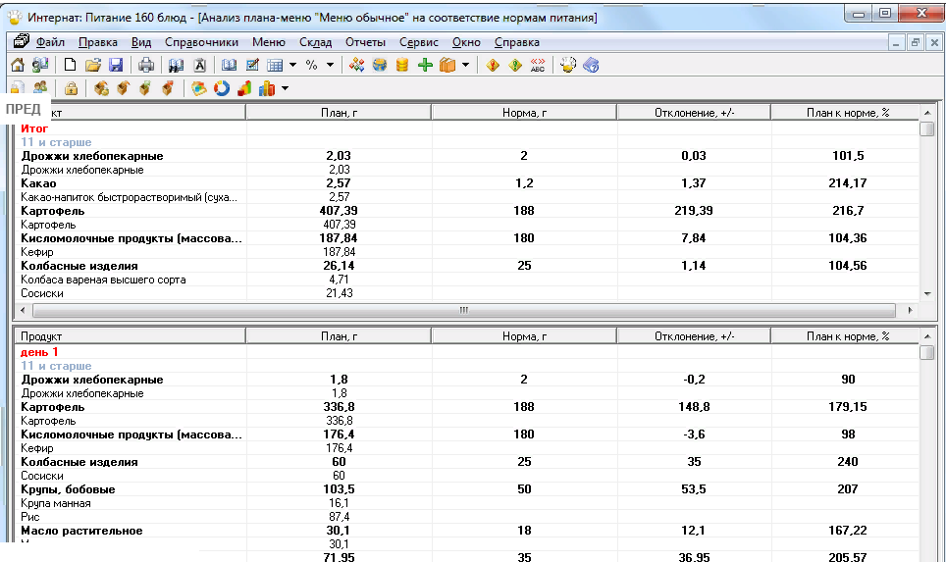Open the dropdown next to the table grid icon
Screen dimensions: 946x562
[x=292, y=66]
